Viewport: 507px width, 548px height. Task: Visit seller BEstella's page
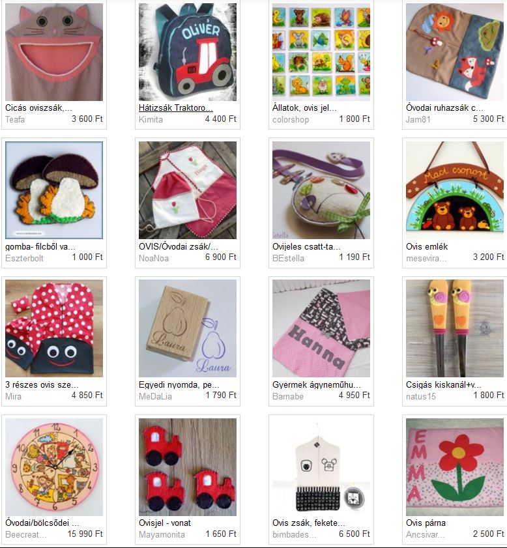288,258
